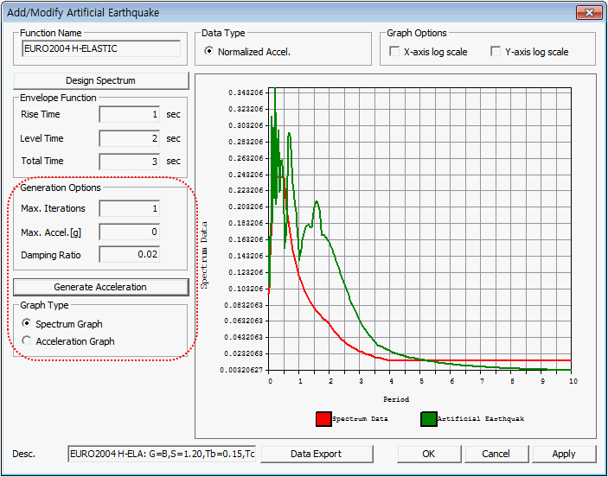Image resolution: width=608 pixels, height=477 pixels.
Task: Focus the Rise Time input field
Action: [x=129, y=114]
